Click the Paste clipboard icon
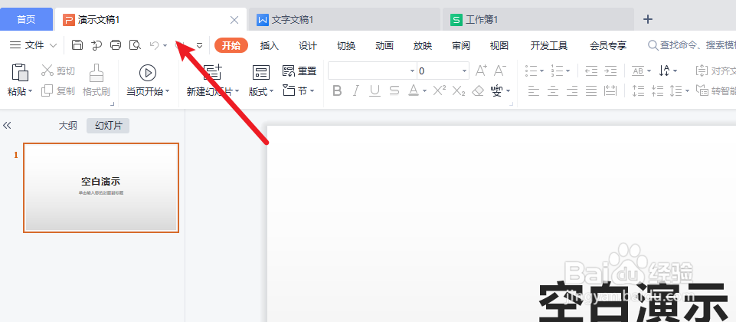This screenshot has width=736, height=322. coord(20,73)
